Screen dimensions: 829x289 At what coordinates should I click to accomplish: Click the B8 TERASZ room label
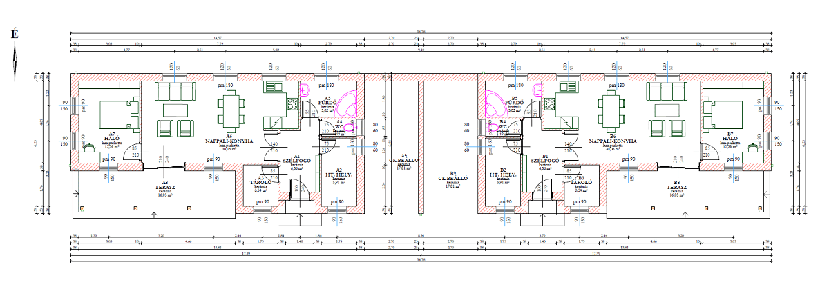pyautogui.click(x=676, y=187)
